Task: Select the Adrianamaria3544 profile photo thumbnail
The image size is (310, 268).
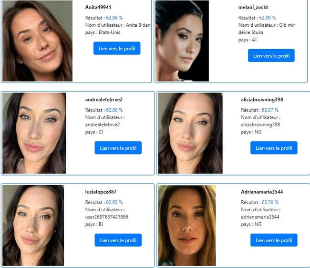Action: [187, 226]
